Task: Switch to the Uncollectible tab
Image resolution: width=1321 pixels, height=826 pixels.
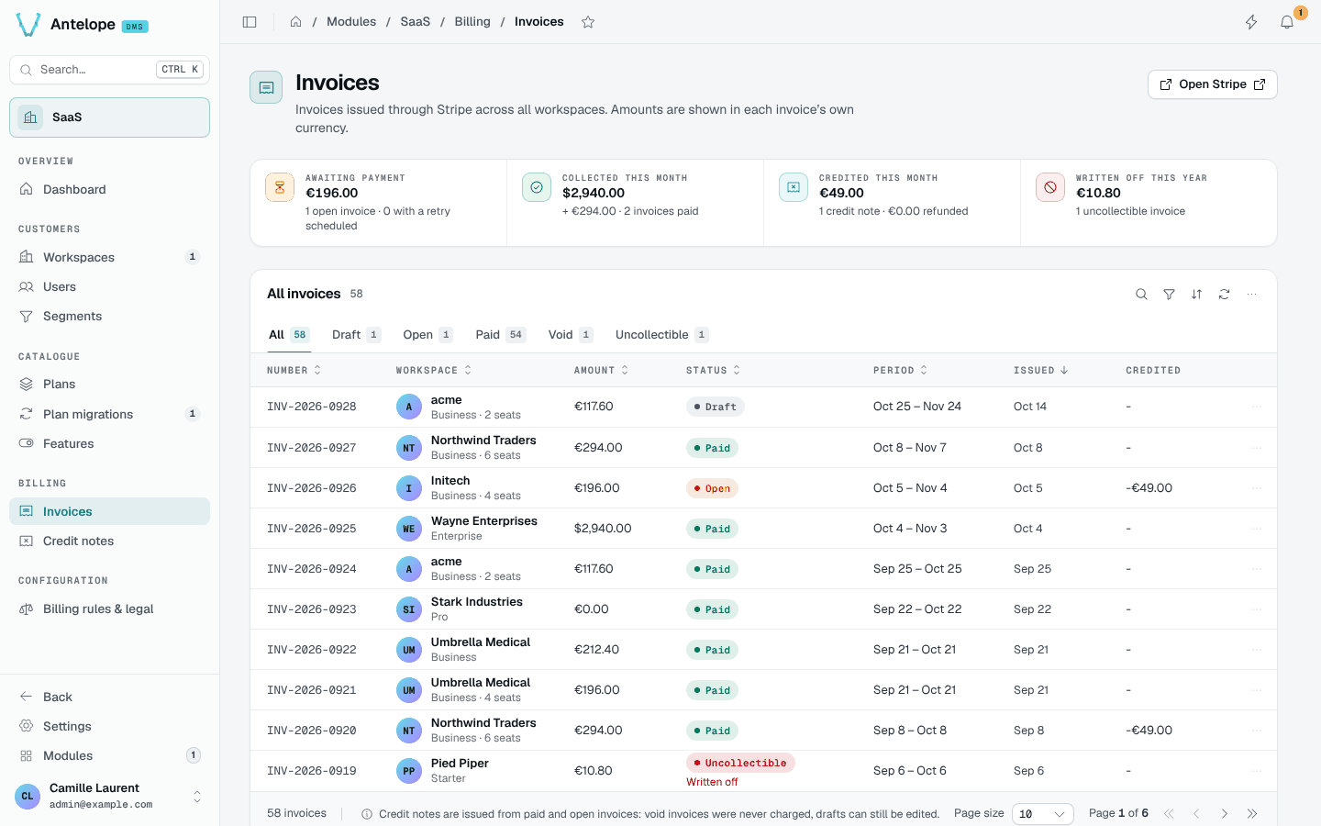Action: [661, 335]
